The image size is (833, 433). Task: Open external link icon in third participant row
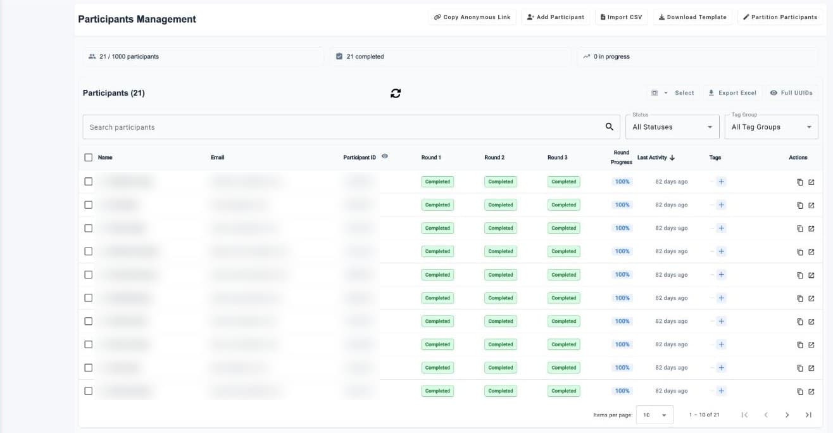coord(811,229)
